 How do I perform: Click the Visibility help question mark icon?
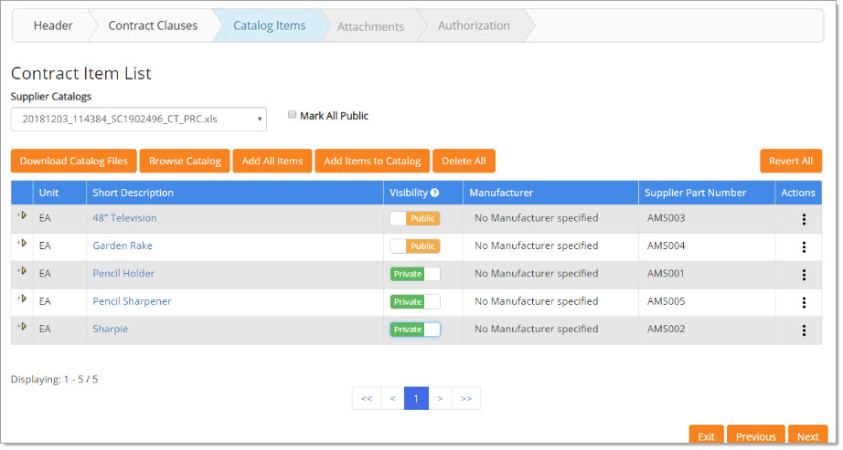click(435, 194)
